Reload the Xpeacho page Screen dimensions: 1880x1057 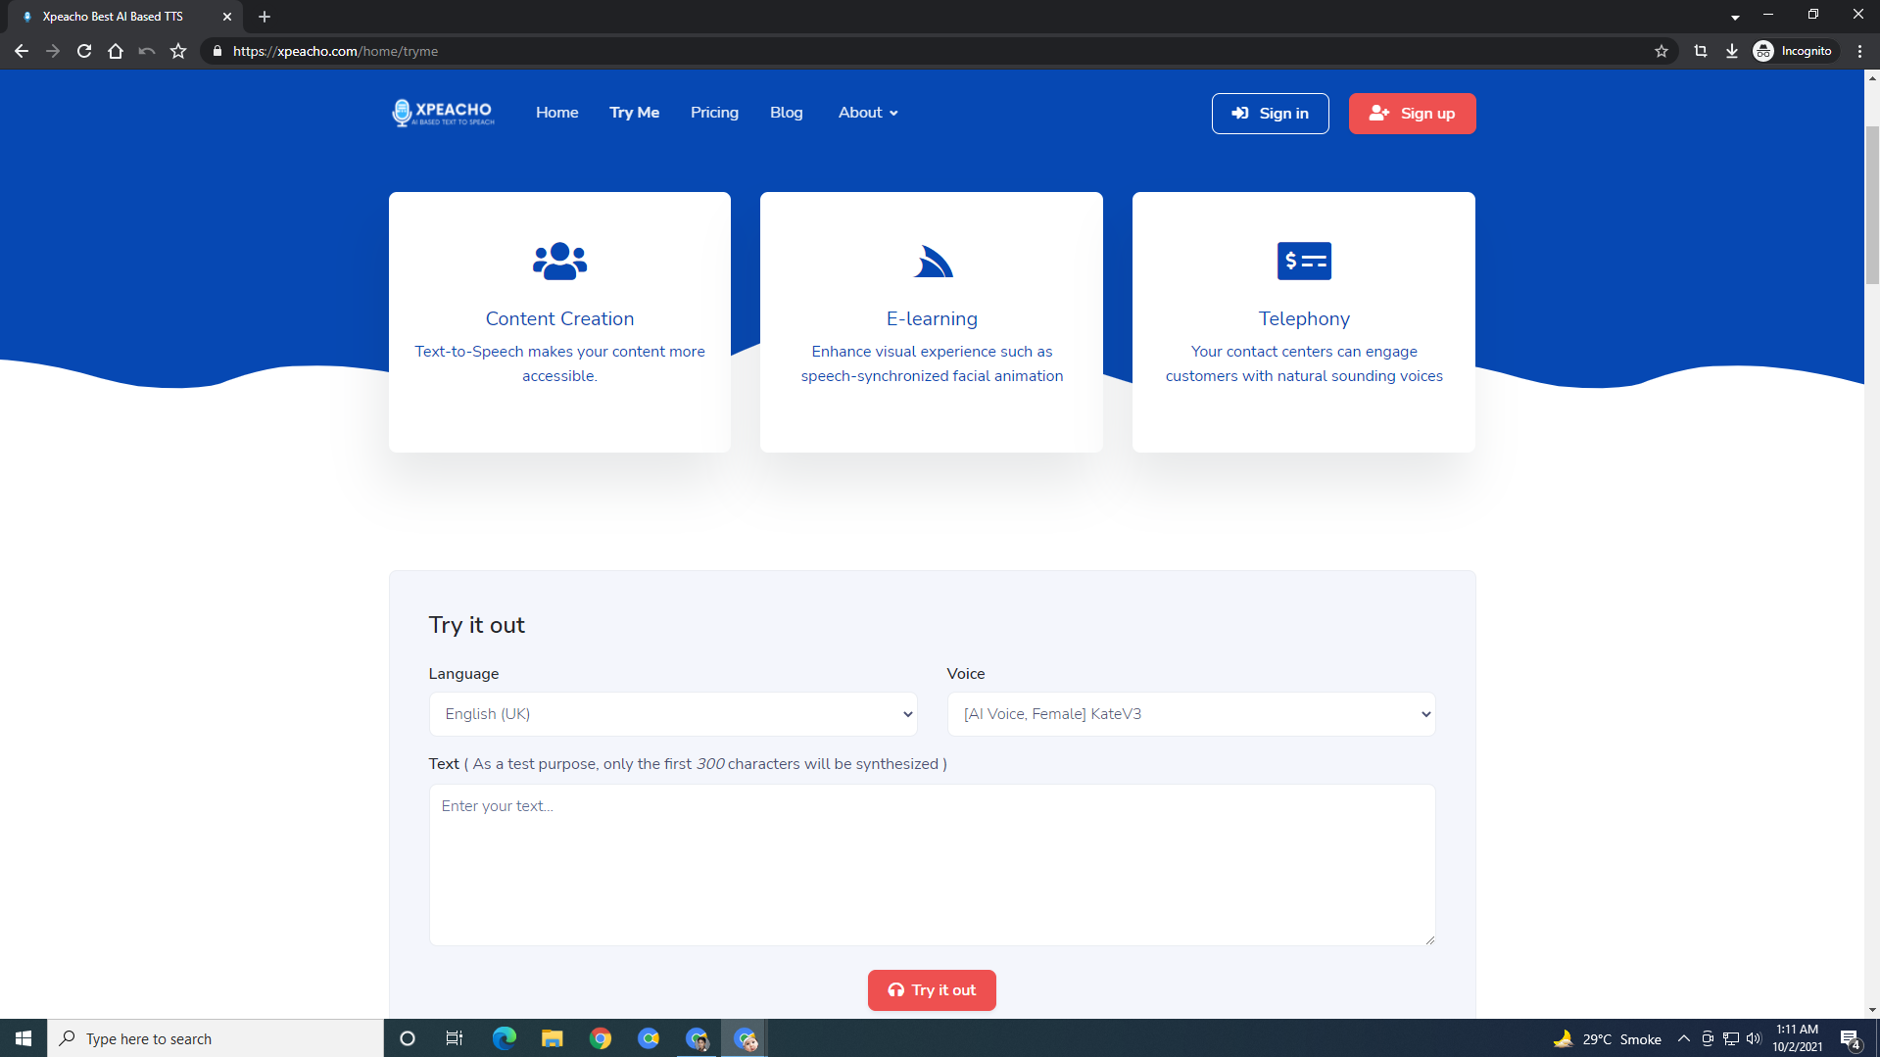(84, 51)
